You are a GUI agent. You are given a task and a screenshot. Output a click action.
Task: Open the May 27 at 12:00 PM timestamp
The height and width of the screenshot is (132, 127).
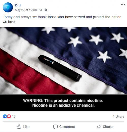click(x=28, y=10)
